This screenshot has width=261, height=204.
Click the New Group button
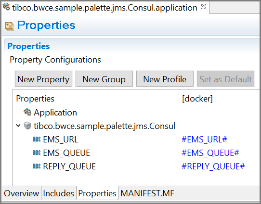point(104,79)
